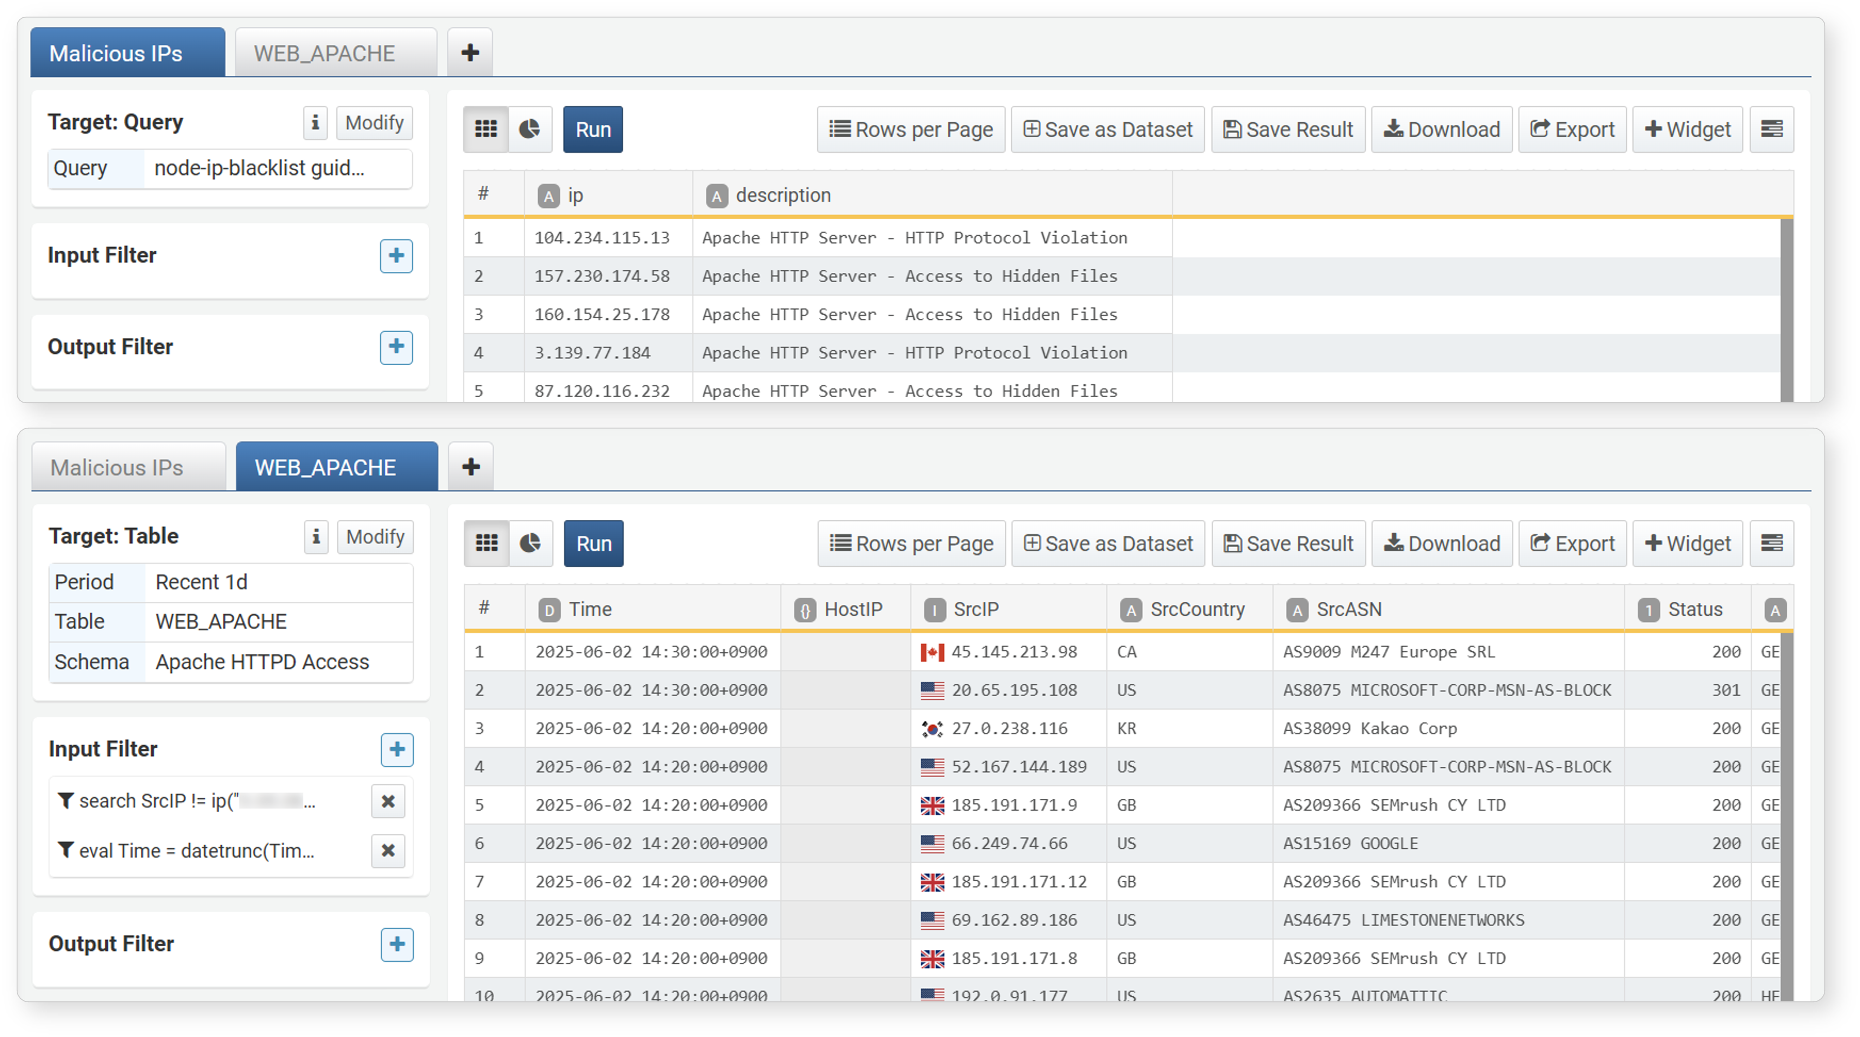Click the SrcIP column type icon
The height and width of the screenshot is (1037, 1860).
point(935,611)
